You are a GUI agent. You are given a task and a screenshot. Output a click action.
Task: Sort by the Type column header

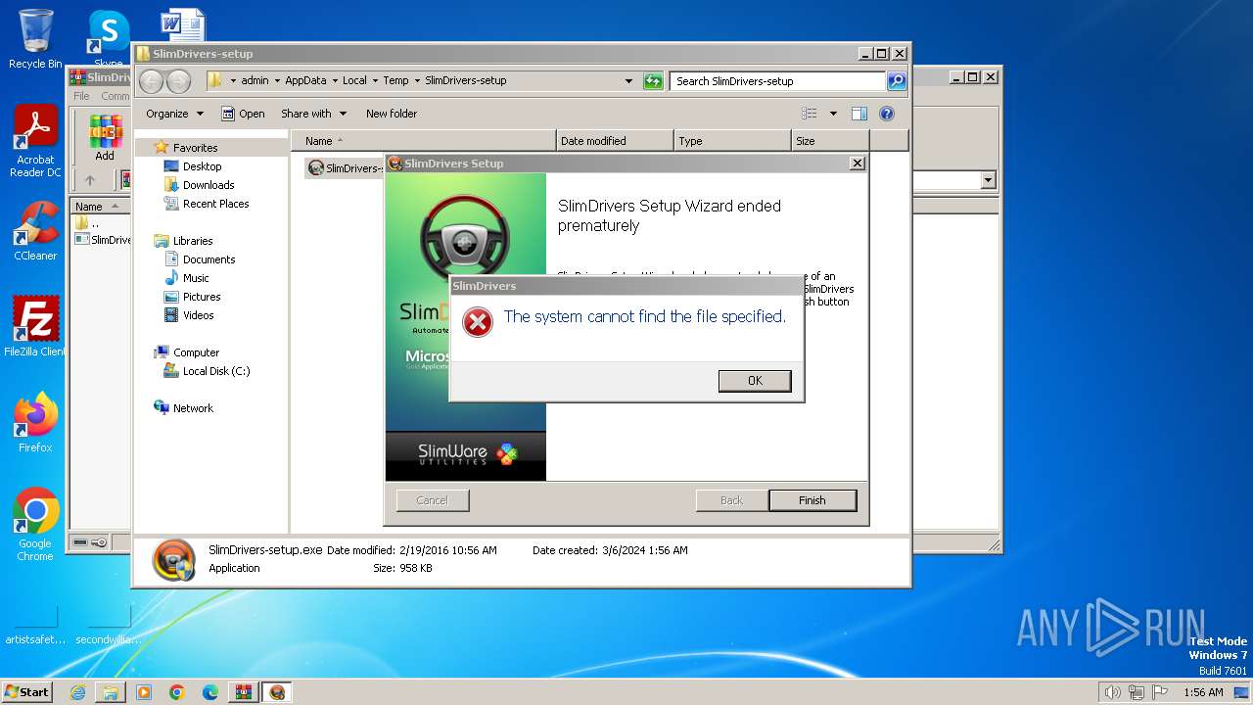(732, 141)
